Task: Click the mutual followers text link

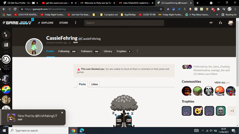Action: click(x=212, y=70)
